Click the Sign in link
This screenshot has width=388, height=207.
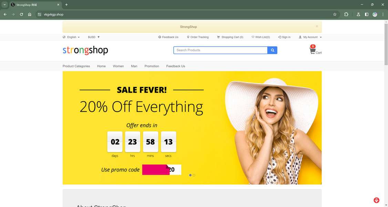[x=284, y=37]
